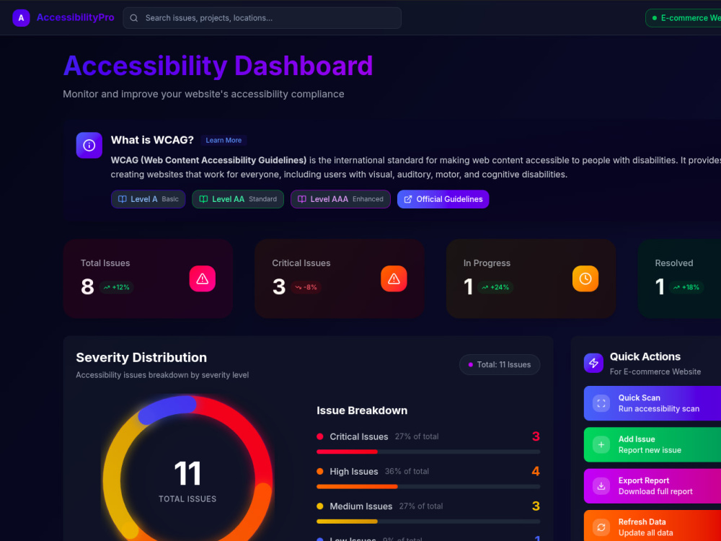
Task: Click the book icon on Level A
Action: click(x=123, y=199)
